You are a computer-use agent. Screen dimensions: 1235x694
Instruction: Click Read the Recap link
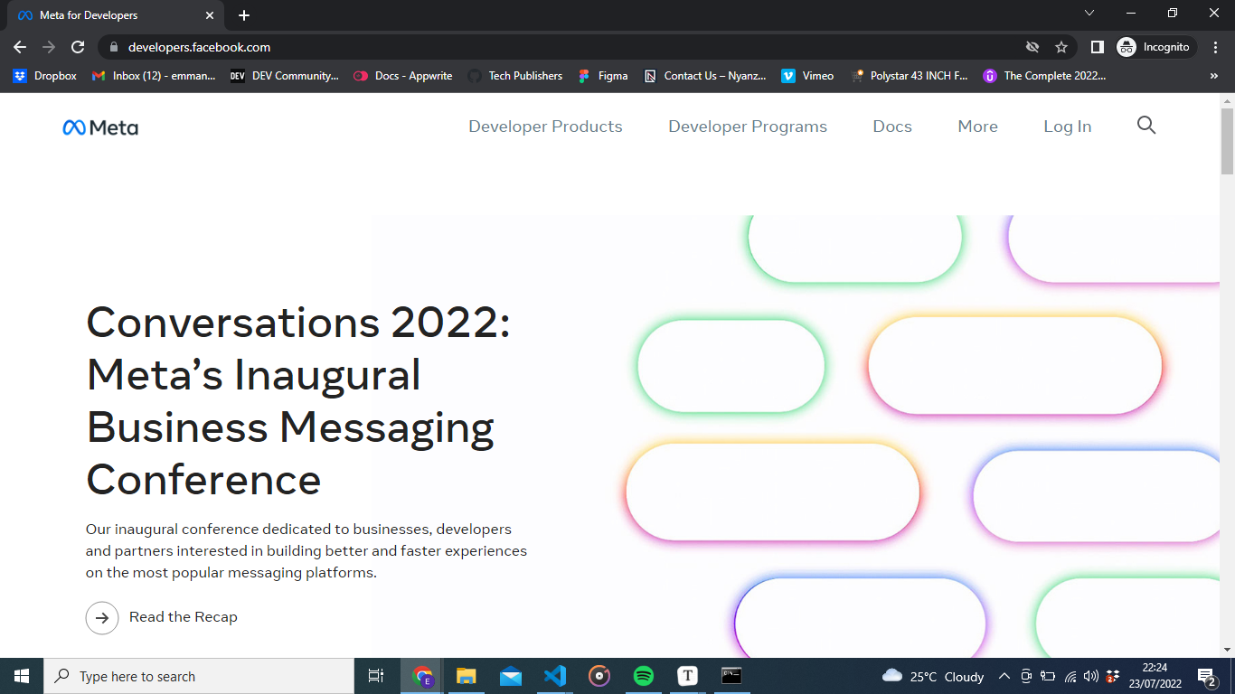(x=184, y=617)
